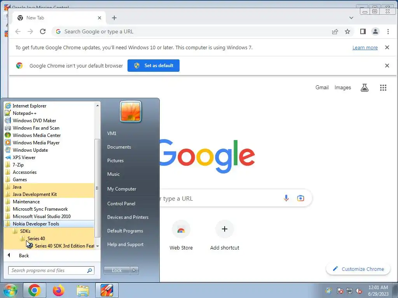
Task: Start voice search with the microphone
Action: click(x=286, y=198)
